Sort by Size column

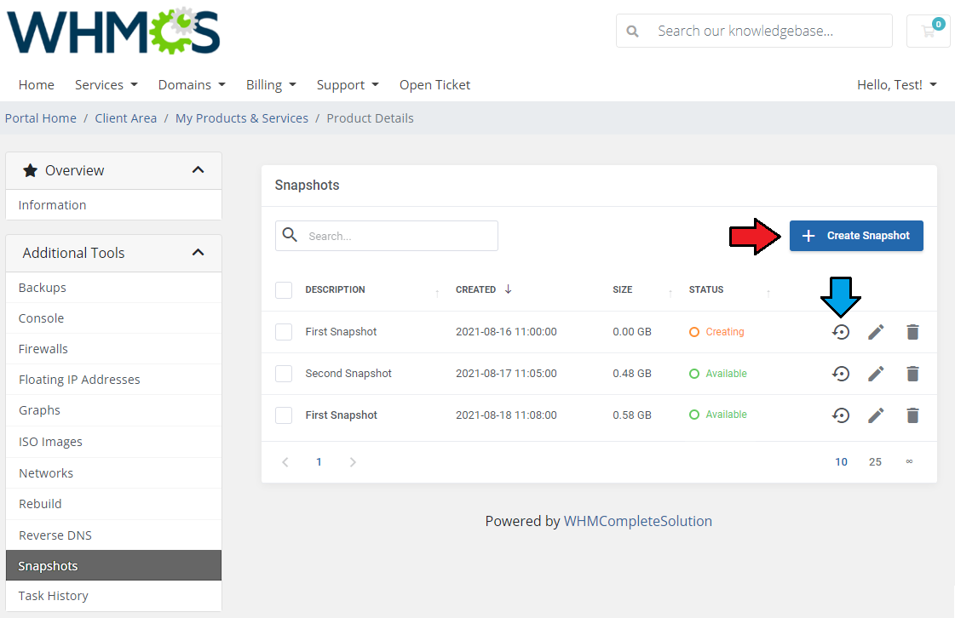click(623, 289)
